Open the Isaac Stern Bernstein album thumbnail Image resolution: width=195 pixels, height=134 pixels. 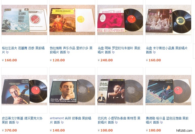point(120,90)
